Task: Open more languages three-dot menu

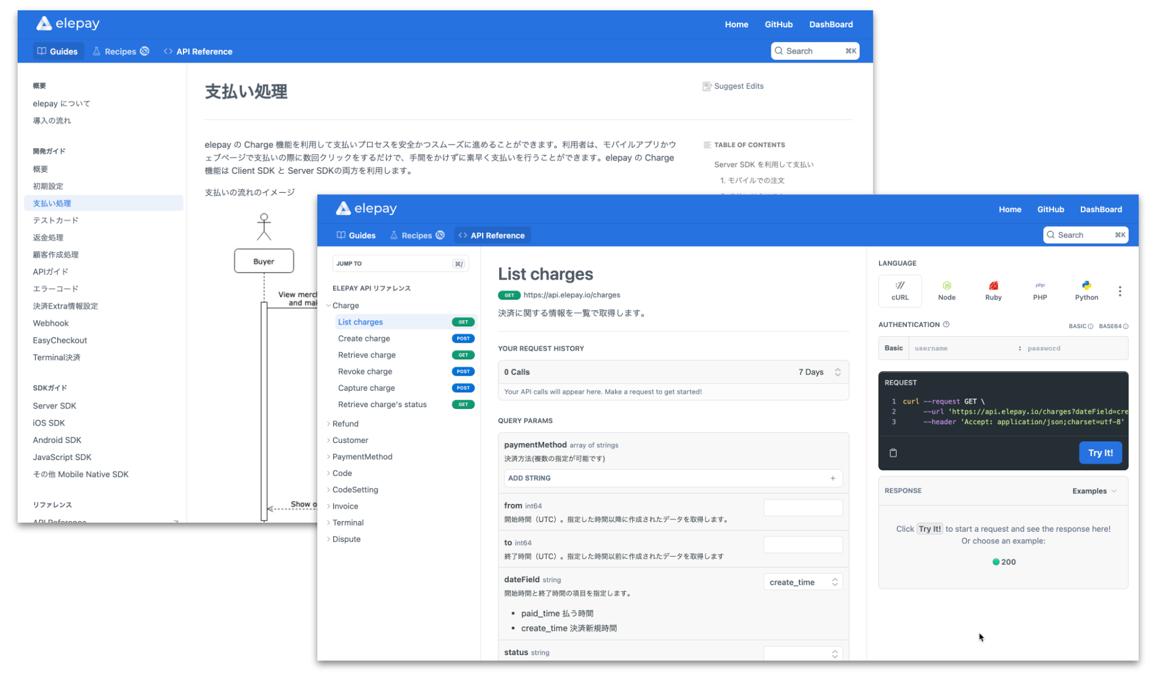Action: coord(1120,291)
